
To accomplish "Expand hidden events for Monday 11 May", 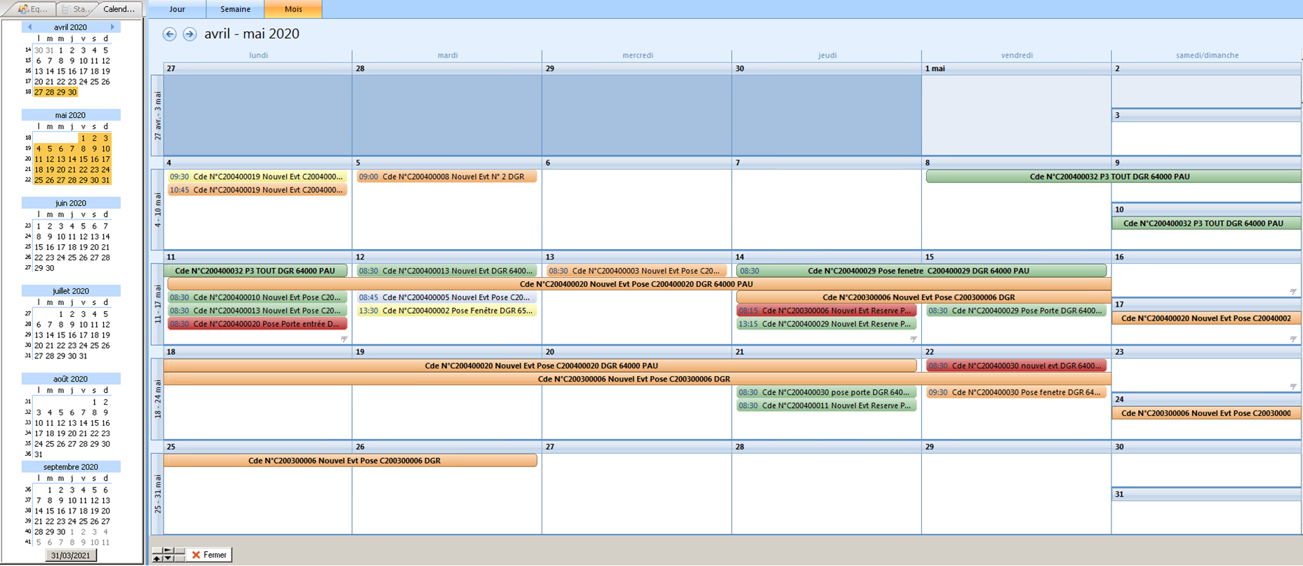I will 344,339.
